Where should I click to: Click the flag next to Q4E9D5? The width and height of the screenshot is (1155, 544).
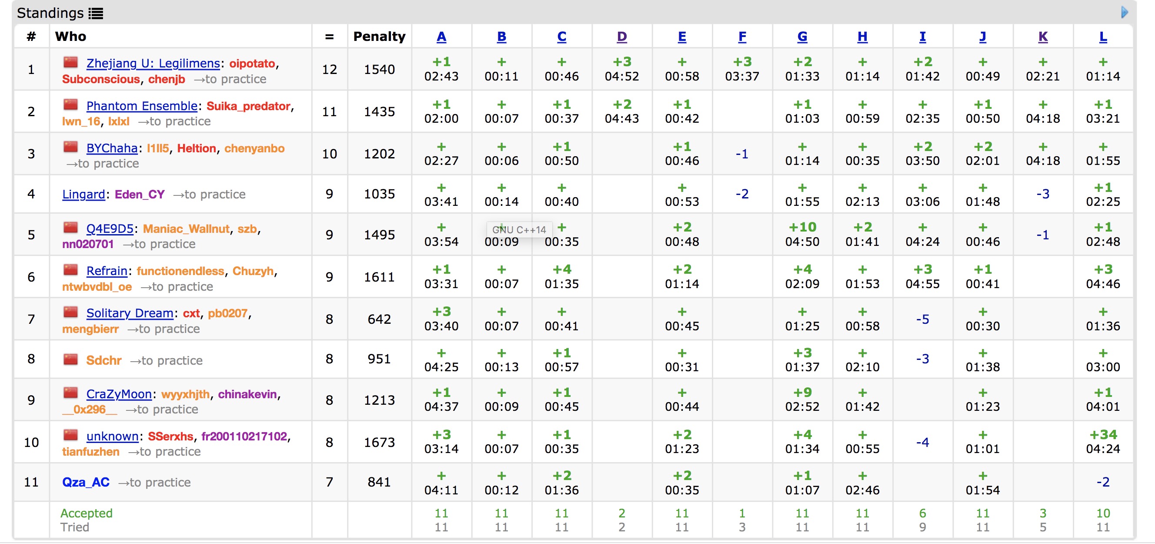(71, 228)
